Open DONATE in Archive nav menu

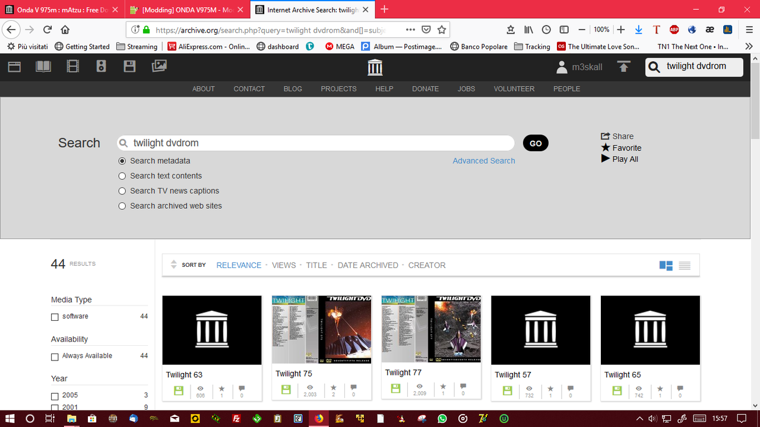click(x=426, y=89)
